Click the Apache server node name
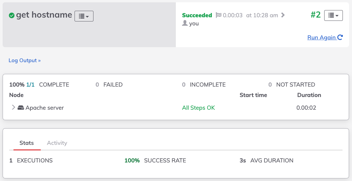352x181 pixels. 45,108
